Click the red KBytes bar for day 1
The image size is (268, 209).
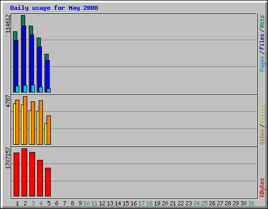click(16, 175)
